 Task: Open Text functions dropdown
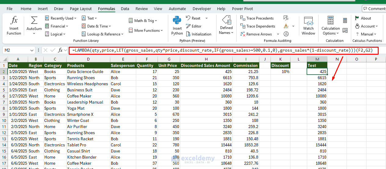pos(89,18)
